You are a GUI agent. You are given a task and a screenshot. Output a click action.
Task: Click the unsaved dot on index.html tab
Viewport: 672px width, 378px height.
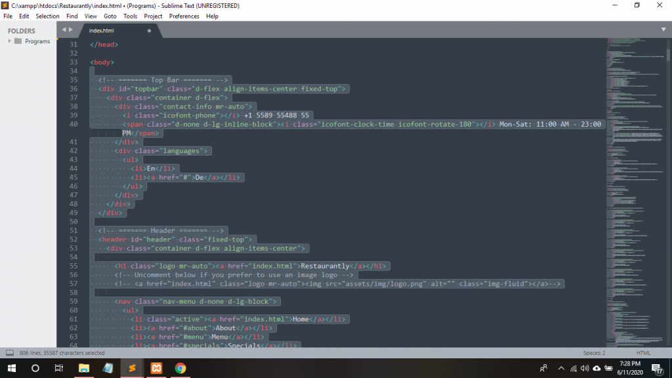pos(150,30)
